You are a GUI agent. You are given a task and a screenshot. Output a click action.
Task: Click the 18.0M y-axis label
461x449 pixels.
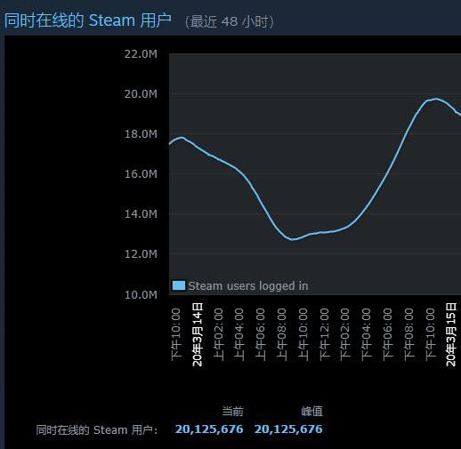pyautogui.click(x=141, y=134)
